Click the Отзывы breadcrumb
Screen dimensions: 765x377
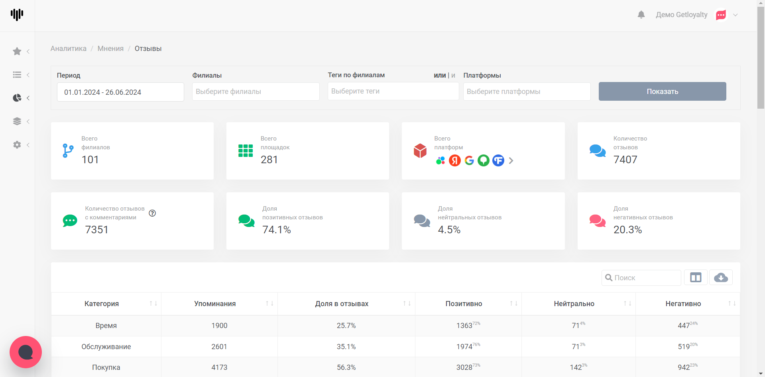(x=148, y=49)
